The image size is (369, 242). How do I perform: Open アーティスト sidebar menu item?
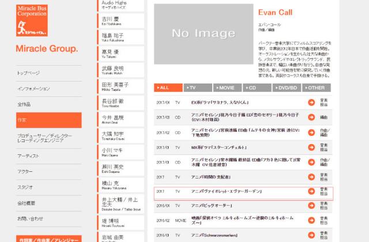[x=48, y=156]
